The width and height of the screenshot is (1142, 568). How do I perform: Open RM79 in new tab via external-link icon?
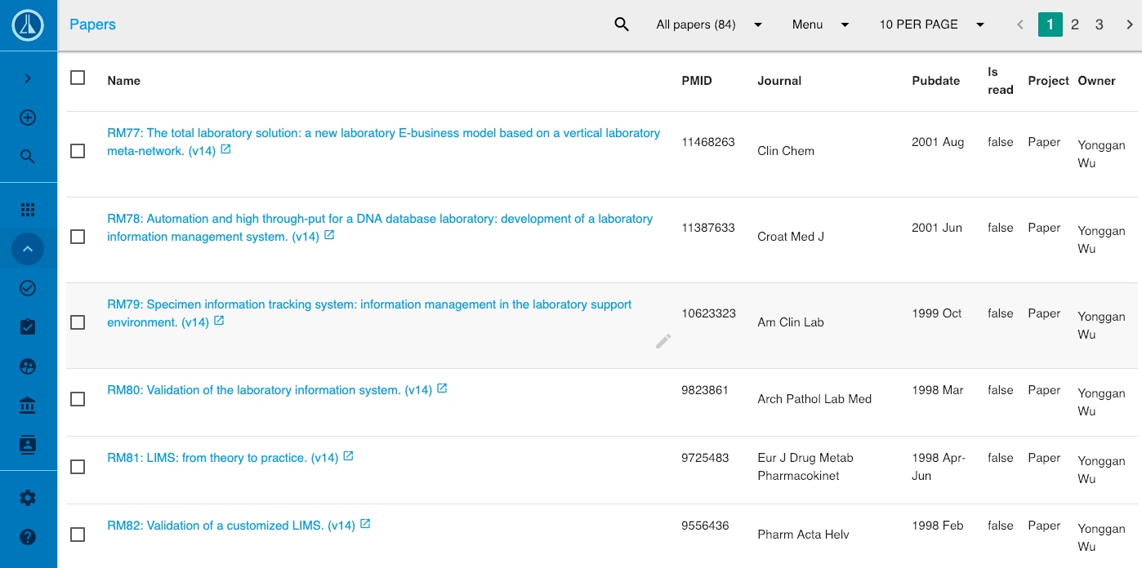click(219, 321)
